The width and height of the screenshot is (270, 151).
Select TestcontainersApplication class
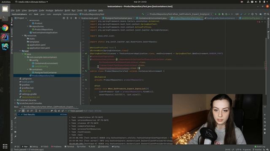tap(45, 33)
